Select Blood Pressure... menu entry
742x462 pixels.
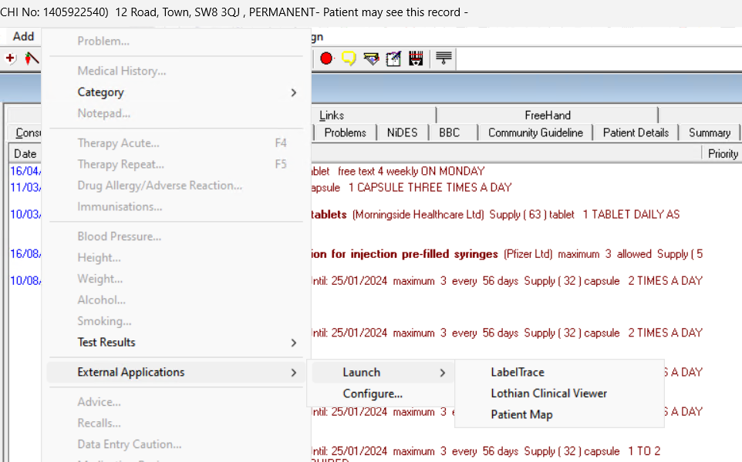[176, 236]
